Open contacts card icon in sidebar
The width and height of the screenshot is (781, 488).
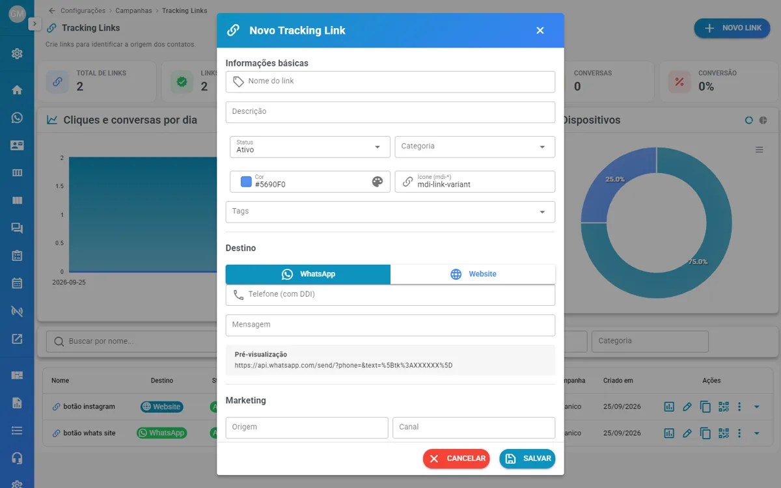pyautogui.click(x=17, y=146)
